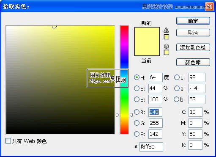
Task: Click the hex field showing f8ff8e
Action: (x=151, y=147)
